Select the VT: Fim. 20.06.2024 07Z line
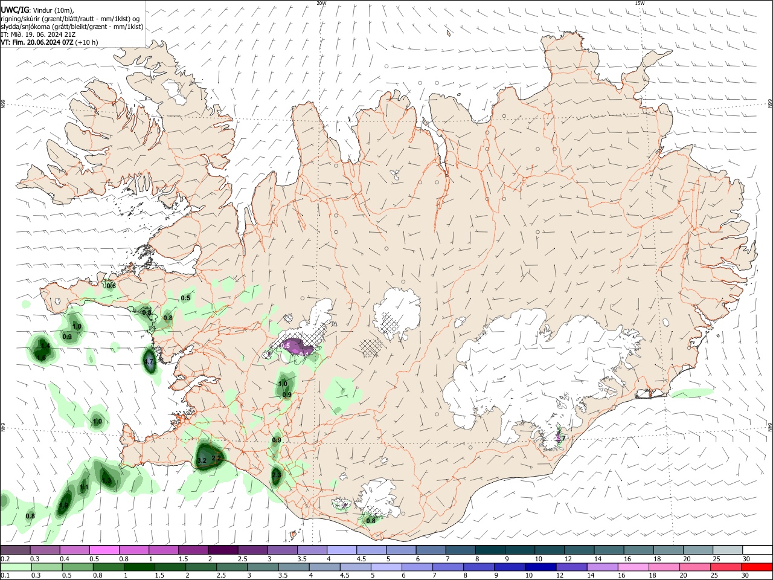This screenshot has height=580, width=773. (37, 42)
